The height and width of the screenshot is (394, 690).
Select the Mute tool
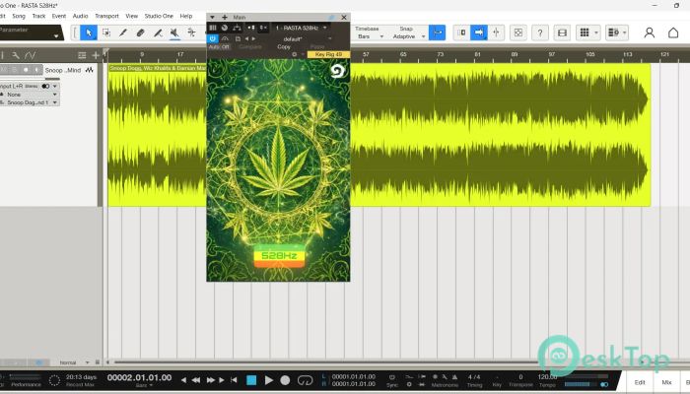pos(174,33)
